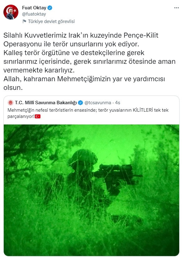Click the final word olsun. in tweet

click(13, 87)
